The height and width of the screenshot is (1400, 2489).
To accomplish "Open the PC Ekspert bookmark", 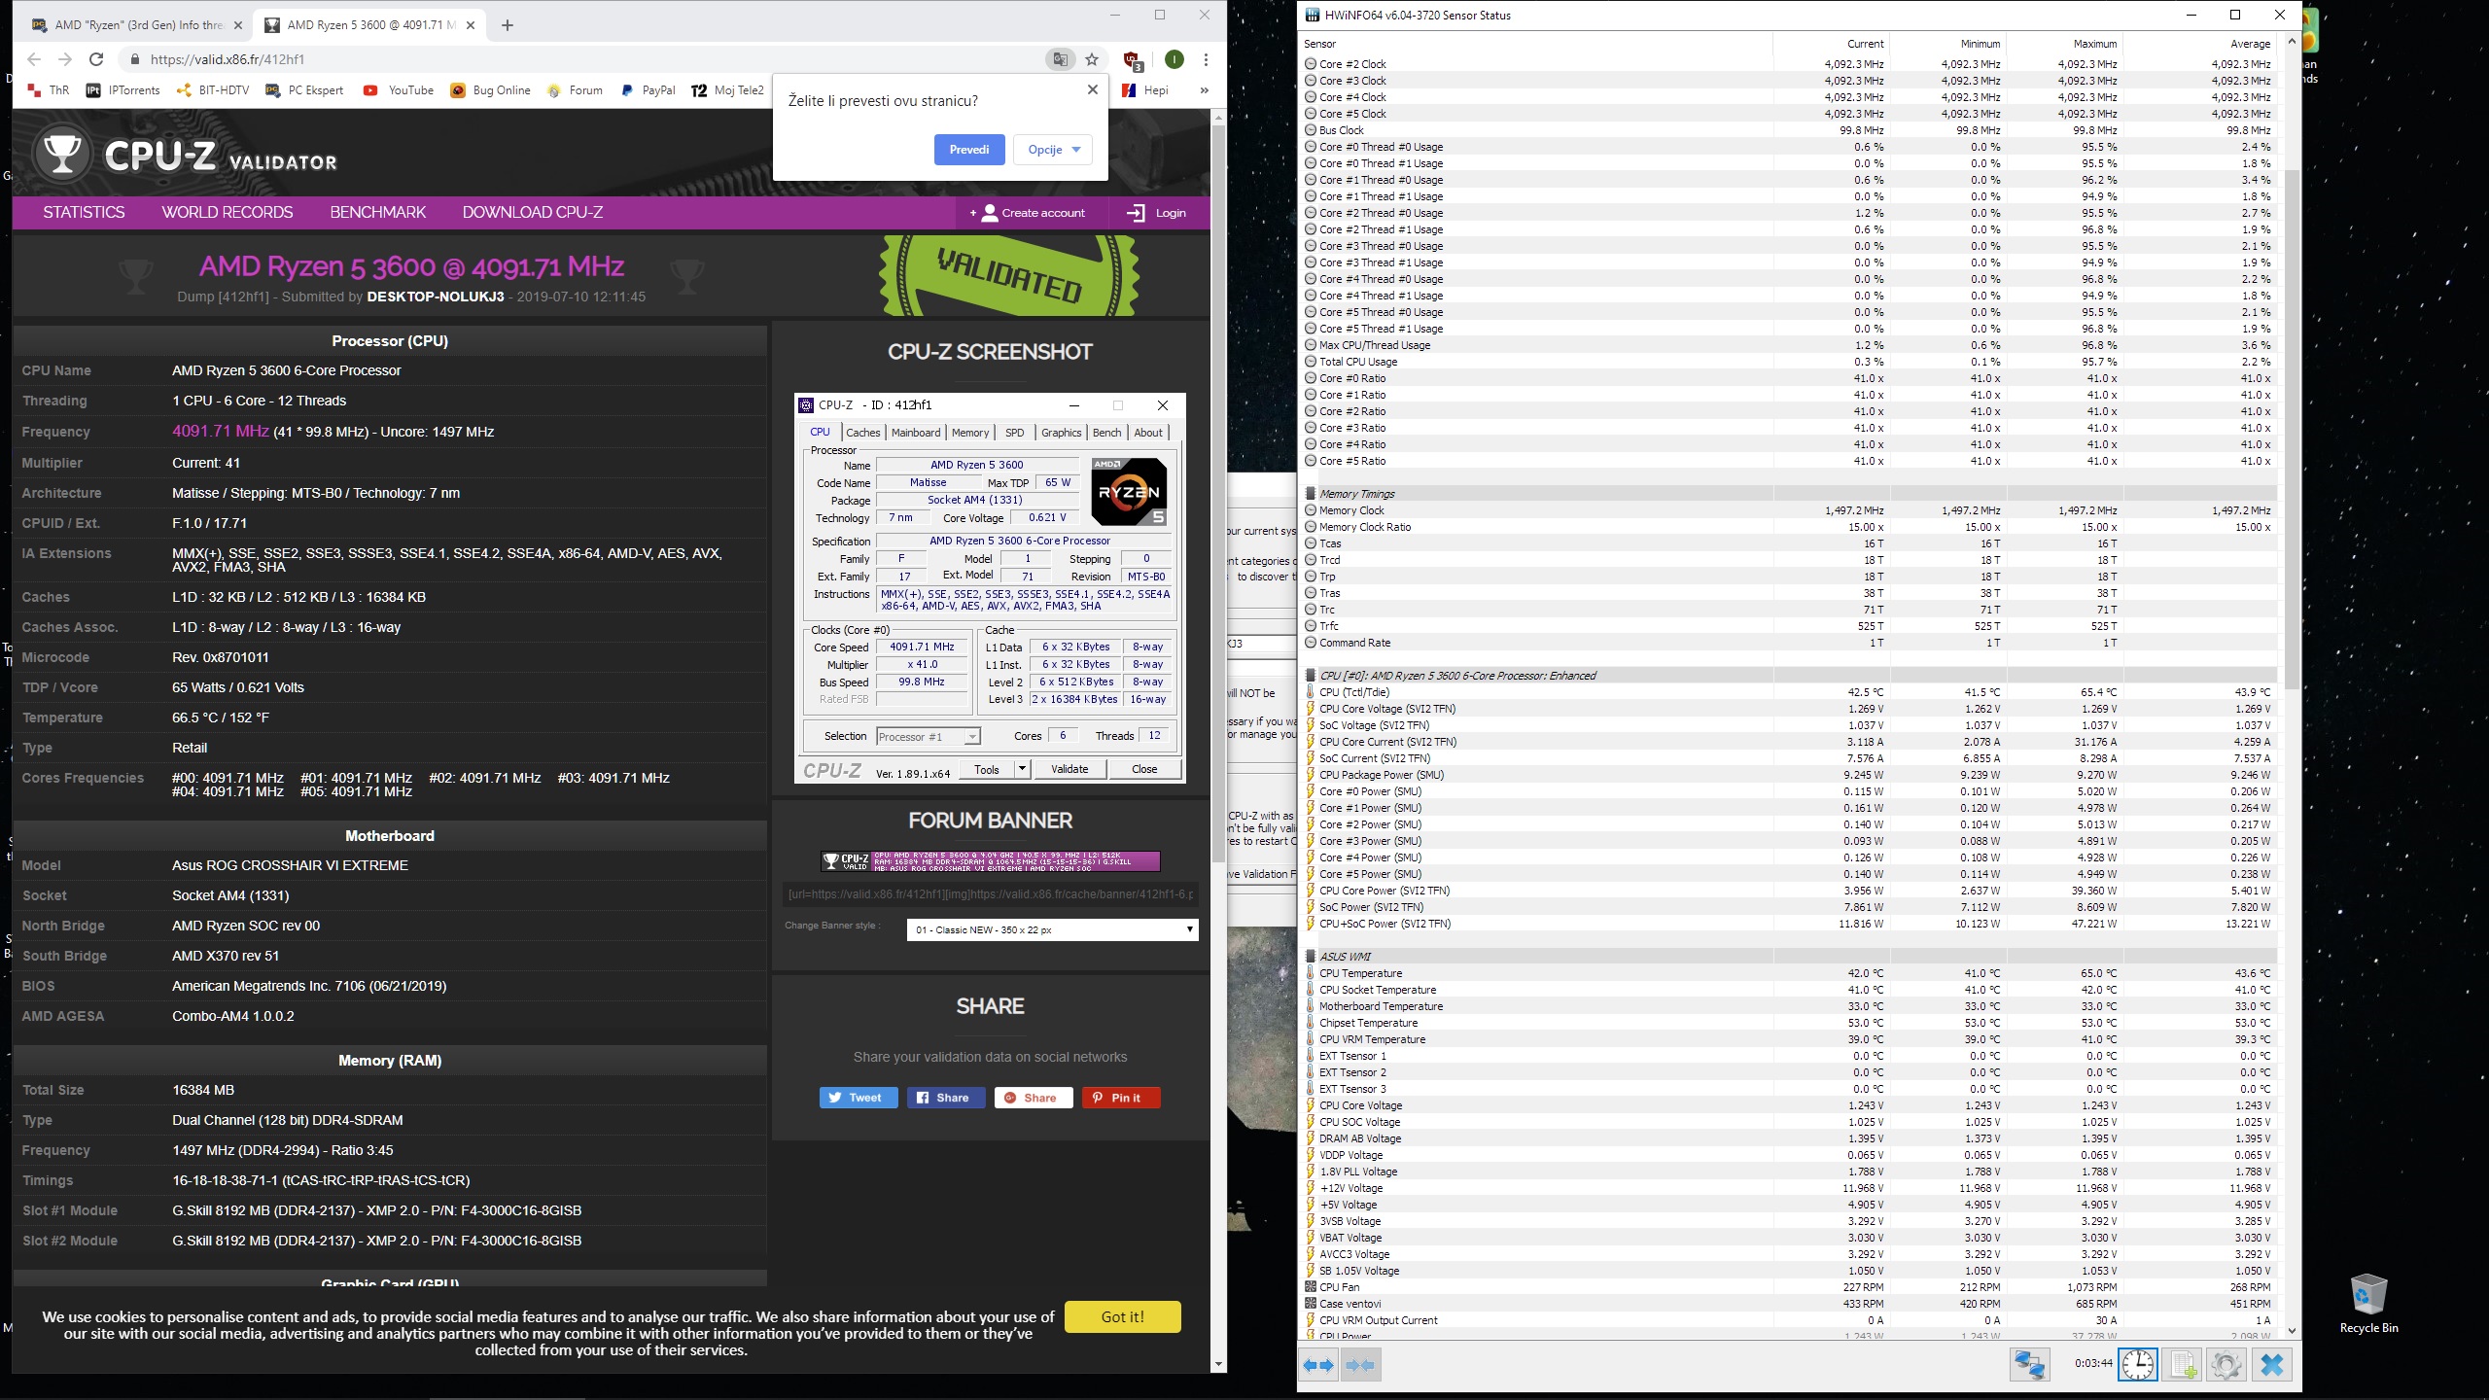I will click(304, 90).
